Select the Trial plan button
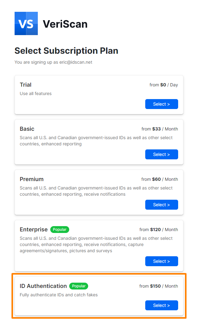The image size is (198, 328). pos(161,104)
